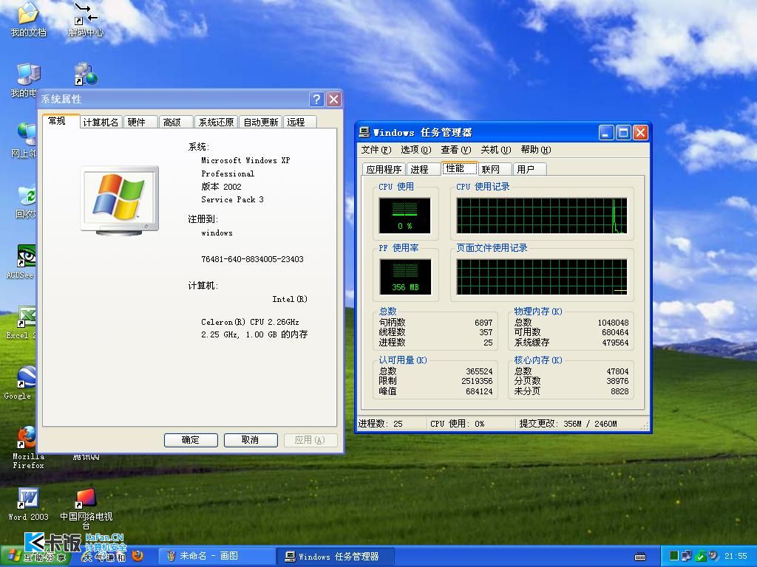Click the Windows 任务管理器 taskbar button

pos(336,556)
